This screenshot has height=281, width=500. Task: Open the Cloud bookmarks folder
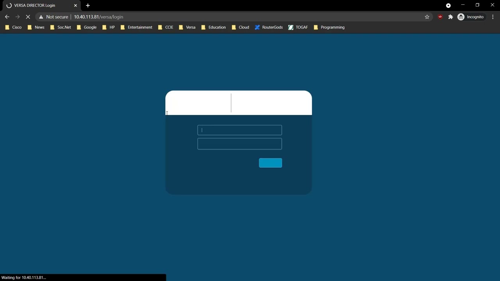click(x=240, y=27)
